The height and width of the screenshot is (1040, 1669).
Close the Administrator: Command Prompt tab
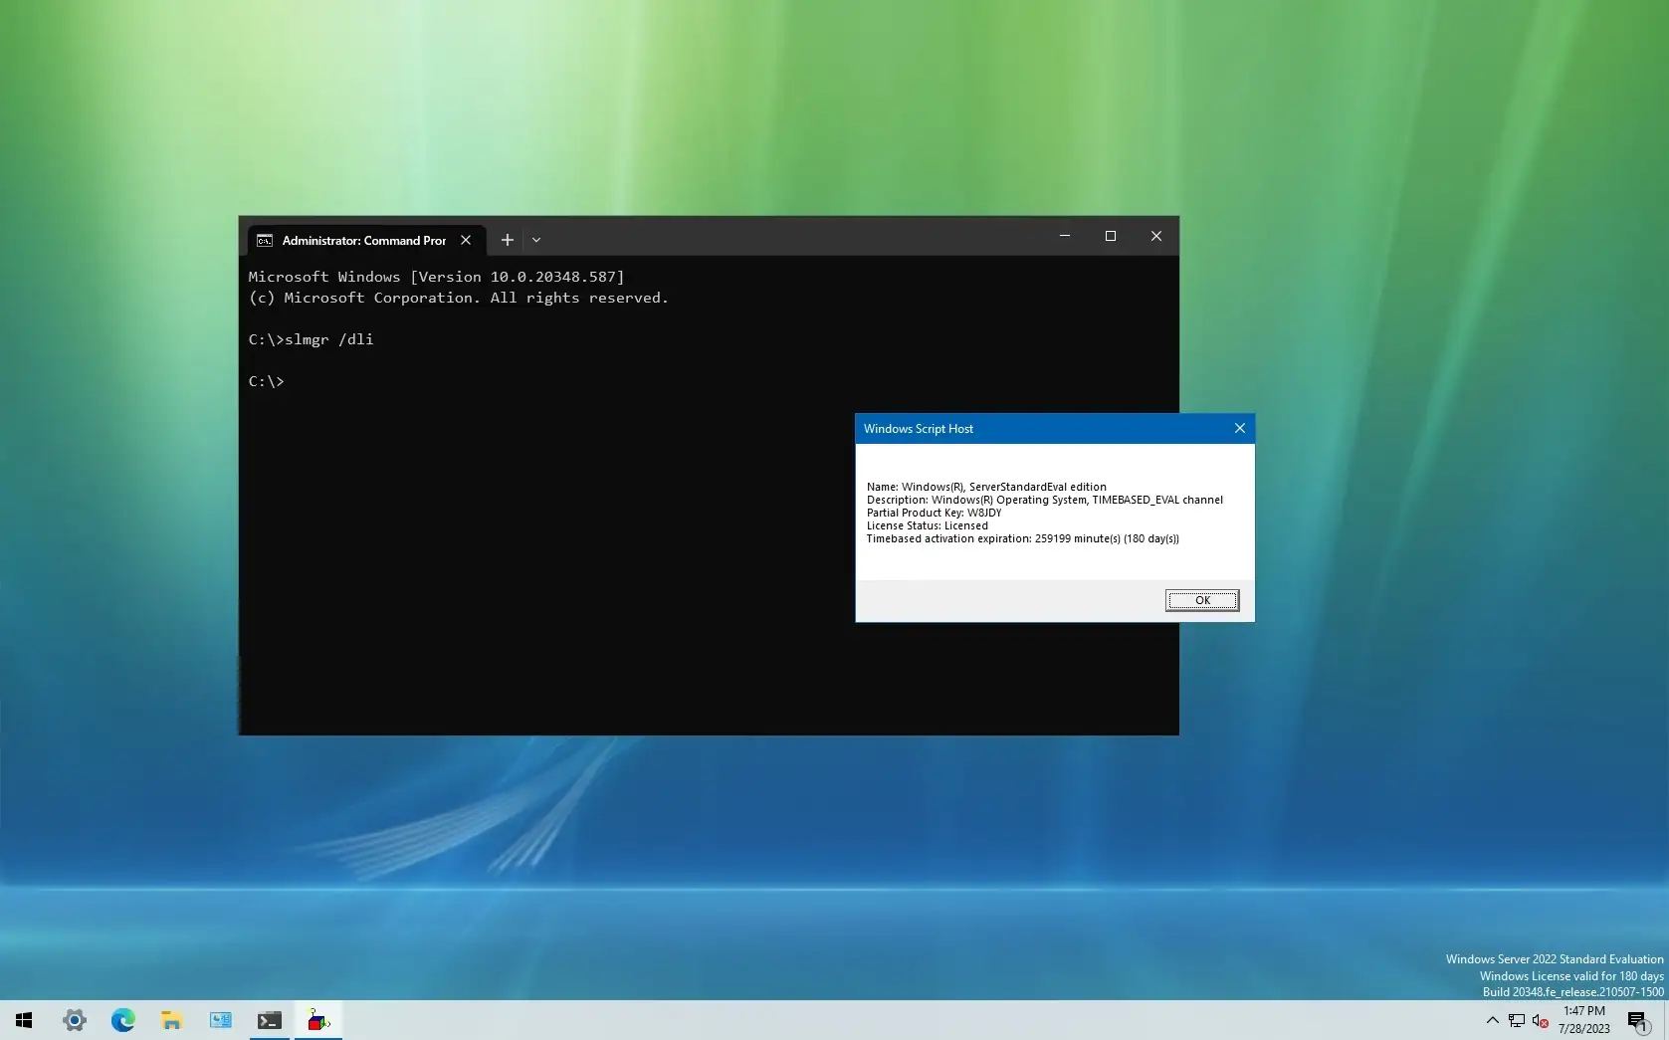coord(465,240)
